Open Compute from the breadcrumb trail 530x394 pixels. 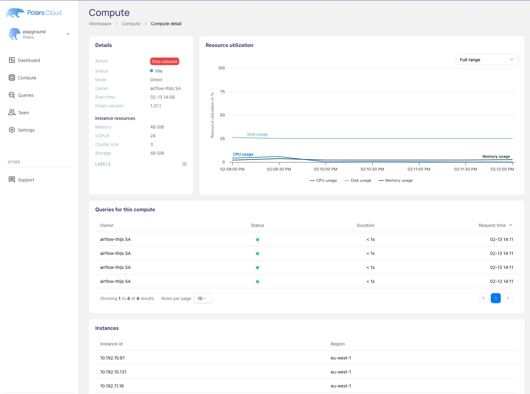click(x=131, y=24)
